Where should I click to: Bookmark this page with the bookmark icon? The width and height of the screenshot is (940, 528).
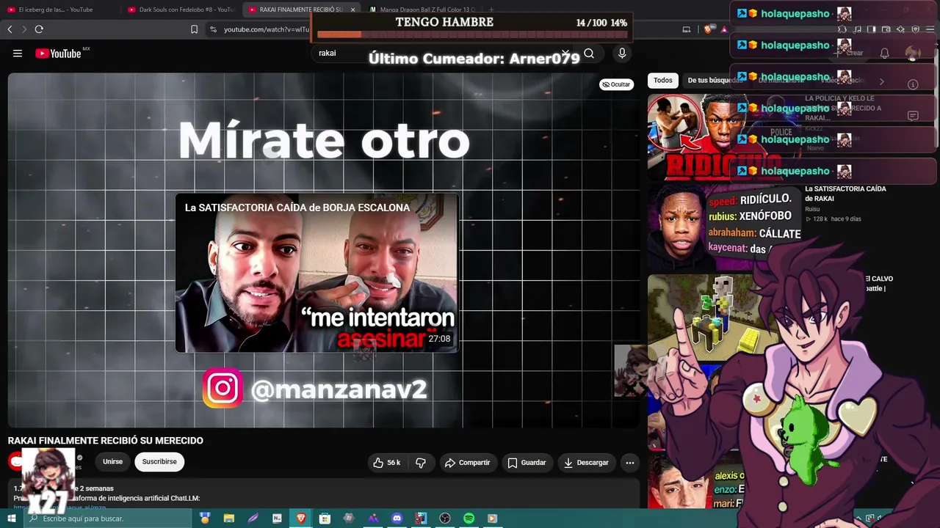tap(194, 29)
